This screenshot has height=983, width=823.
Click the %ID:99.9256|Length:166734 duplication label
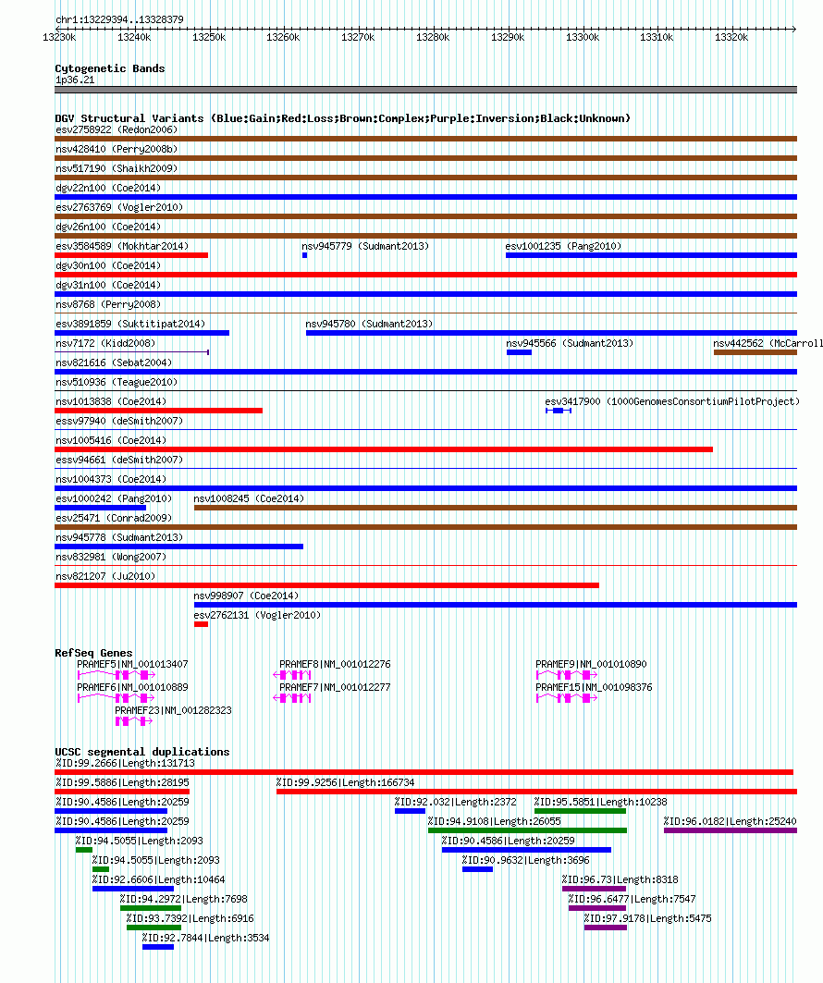(x=345, y=783)
